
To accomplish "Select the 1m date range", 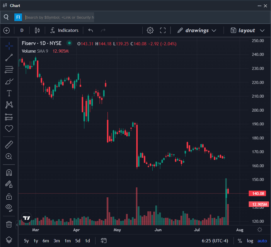I will pyautogui.click(x=68, y=241).
